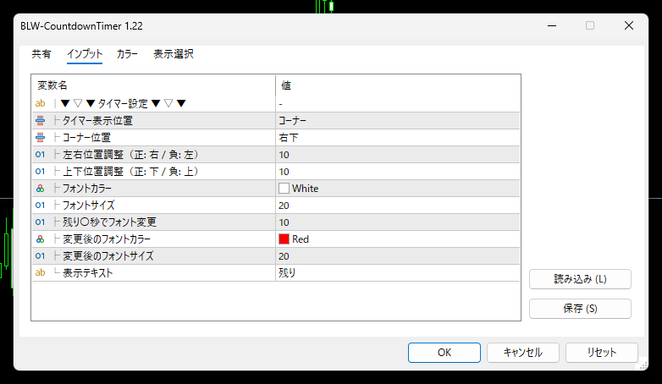Click the 読み込み (L) button
Viewport: 662px width, 384px height.
click(580, 279)
